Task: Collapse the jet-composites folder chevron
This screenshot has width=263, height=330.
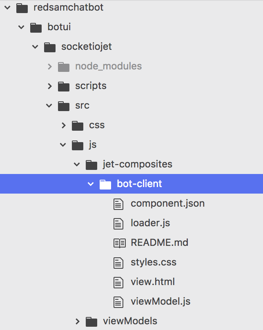Action: point(77,165)
